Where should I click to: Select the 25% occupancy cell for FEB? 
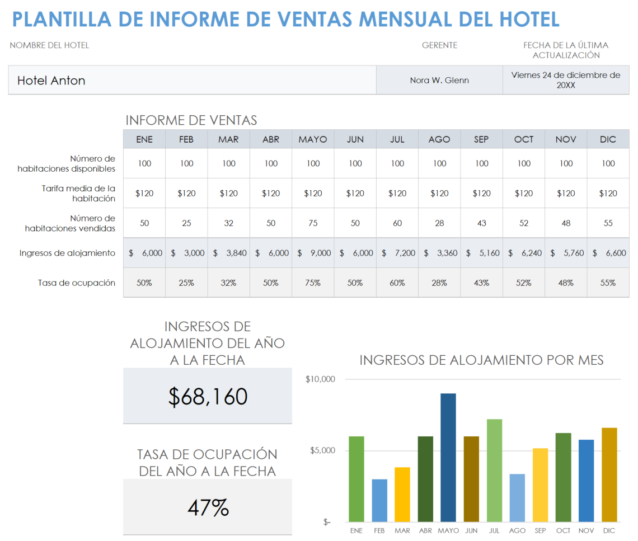click(186, 283)
